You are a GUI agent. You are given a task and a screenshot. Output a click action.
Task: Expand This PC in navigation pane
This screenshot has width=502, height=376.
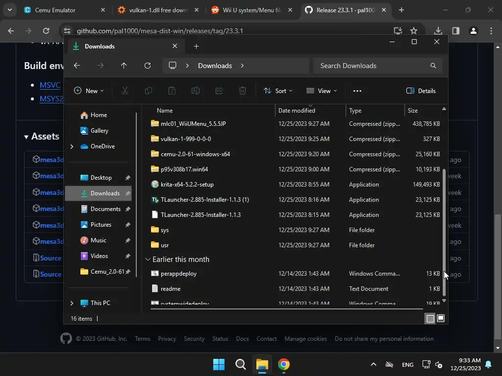pyautogui.click(x=72, y=303)
